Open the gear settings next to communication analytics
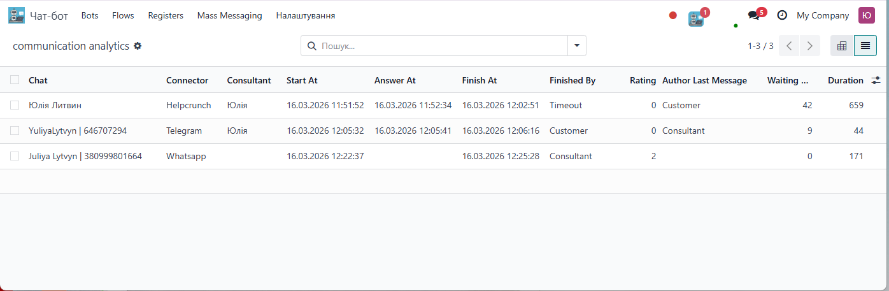 (x=138, y=46)
